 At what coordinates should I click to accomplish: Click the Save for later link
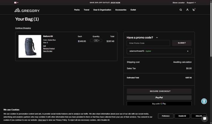pos(48,51)
